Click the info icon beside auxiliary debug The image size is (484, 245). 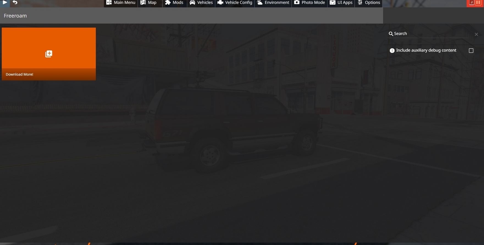click(x=392, y=51)
